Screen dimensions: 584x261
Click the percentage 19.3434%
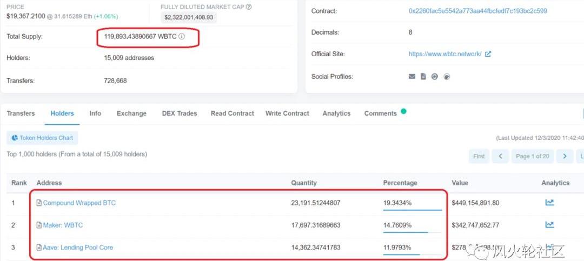click(397, 203)
